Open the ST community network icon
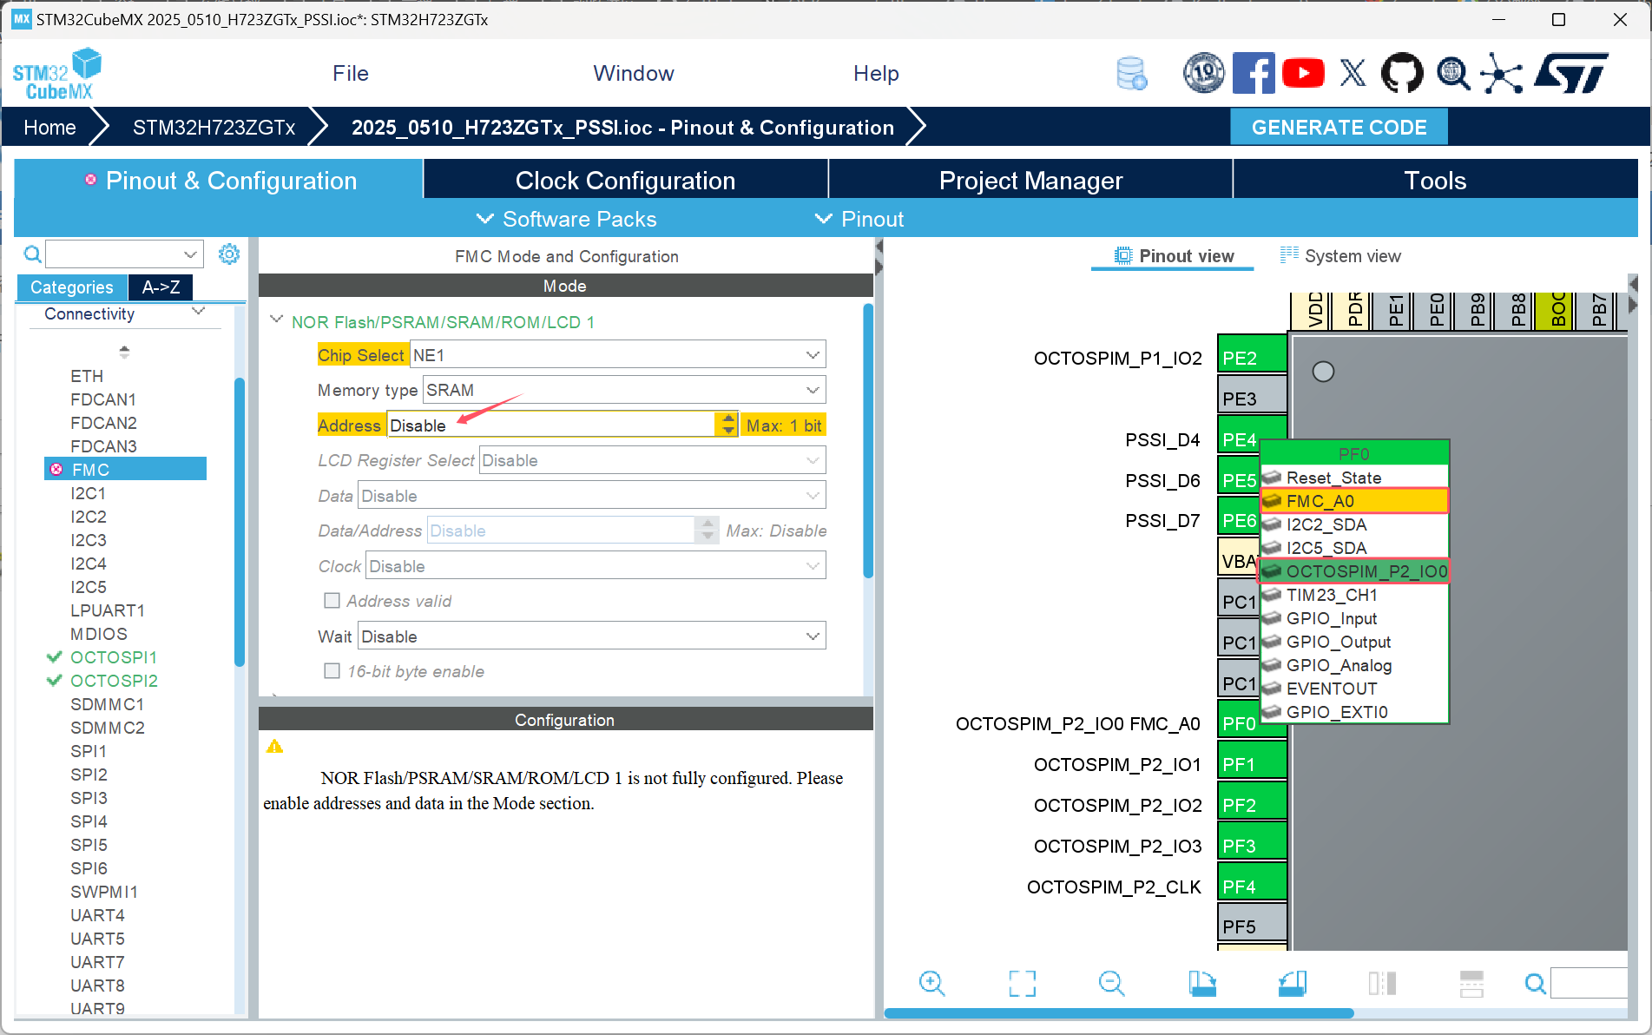 (x=1502, y=73)
